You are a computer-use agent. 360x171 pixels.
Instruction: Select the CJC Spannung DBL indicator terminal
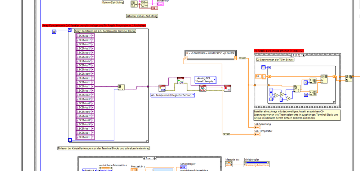tap(258, 127)
